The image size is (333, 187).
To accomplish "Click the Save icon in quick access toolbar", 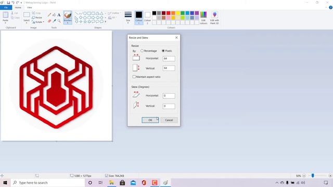I will click(x=8, y=3).
